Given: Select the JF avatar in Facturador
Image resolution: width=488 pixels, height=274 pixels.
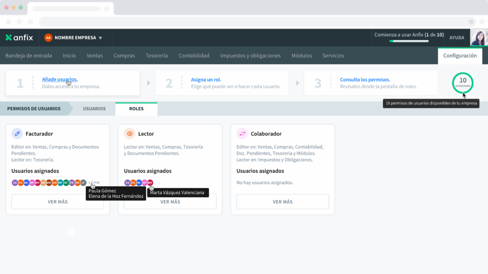Looking at the screenshot, I should click(83, 183).
